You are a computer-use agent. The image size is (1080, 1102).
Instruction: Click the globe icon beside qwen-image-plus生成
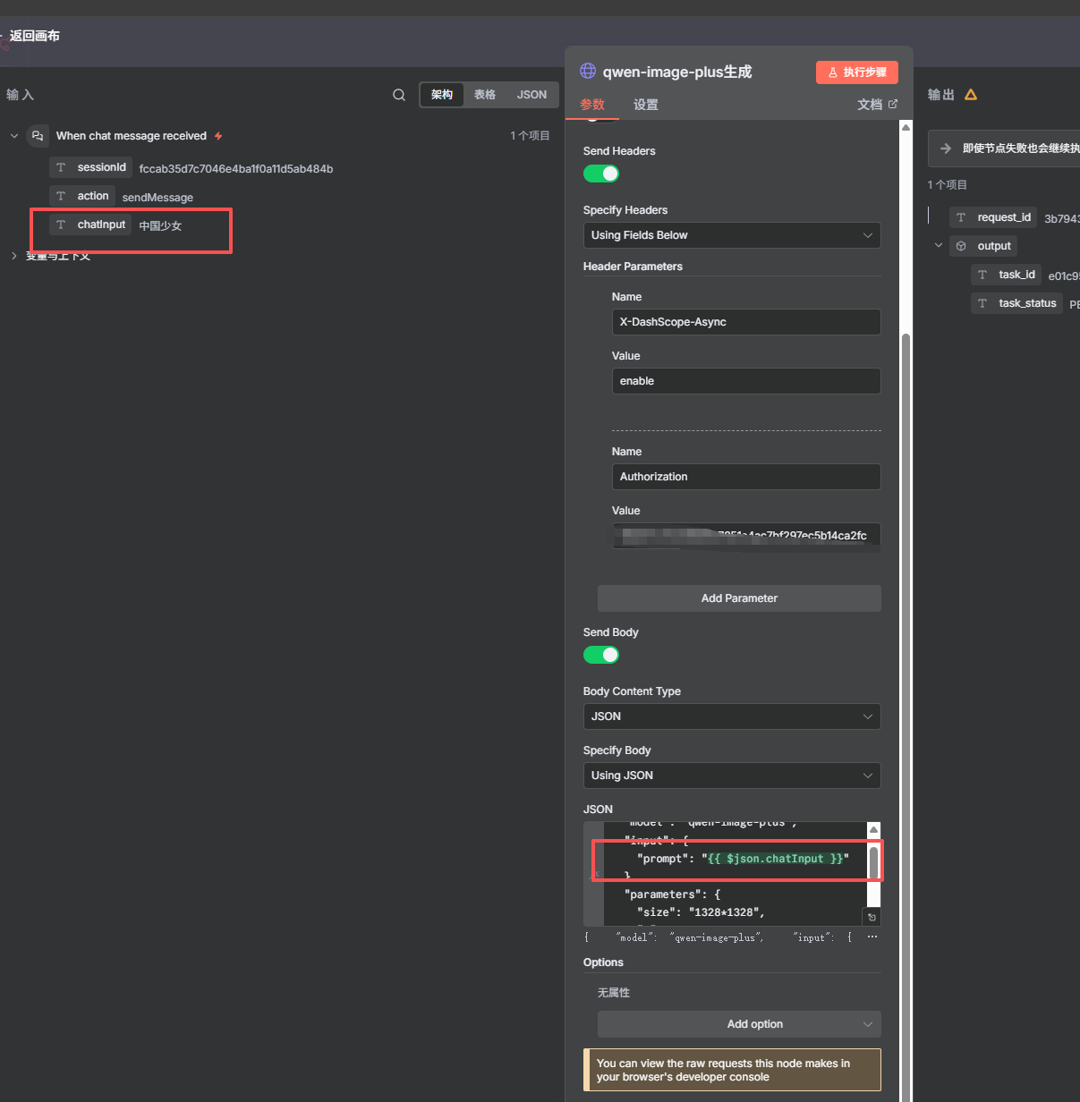click(588, 72)
